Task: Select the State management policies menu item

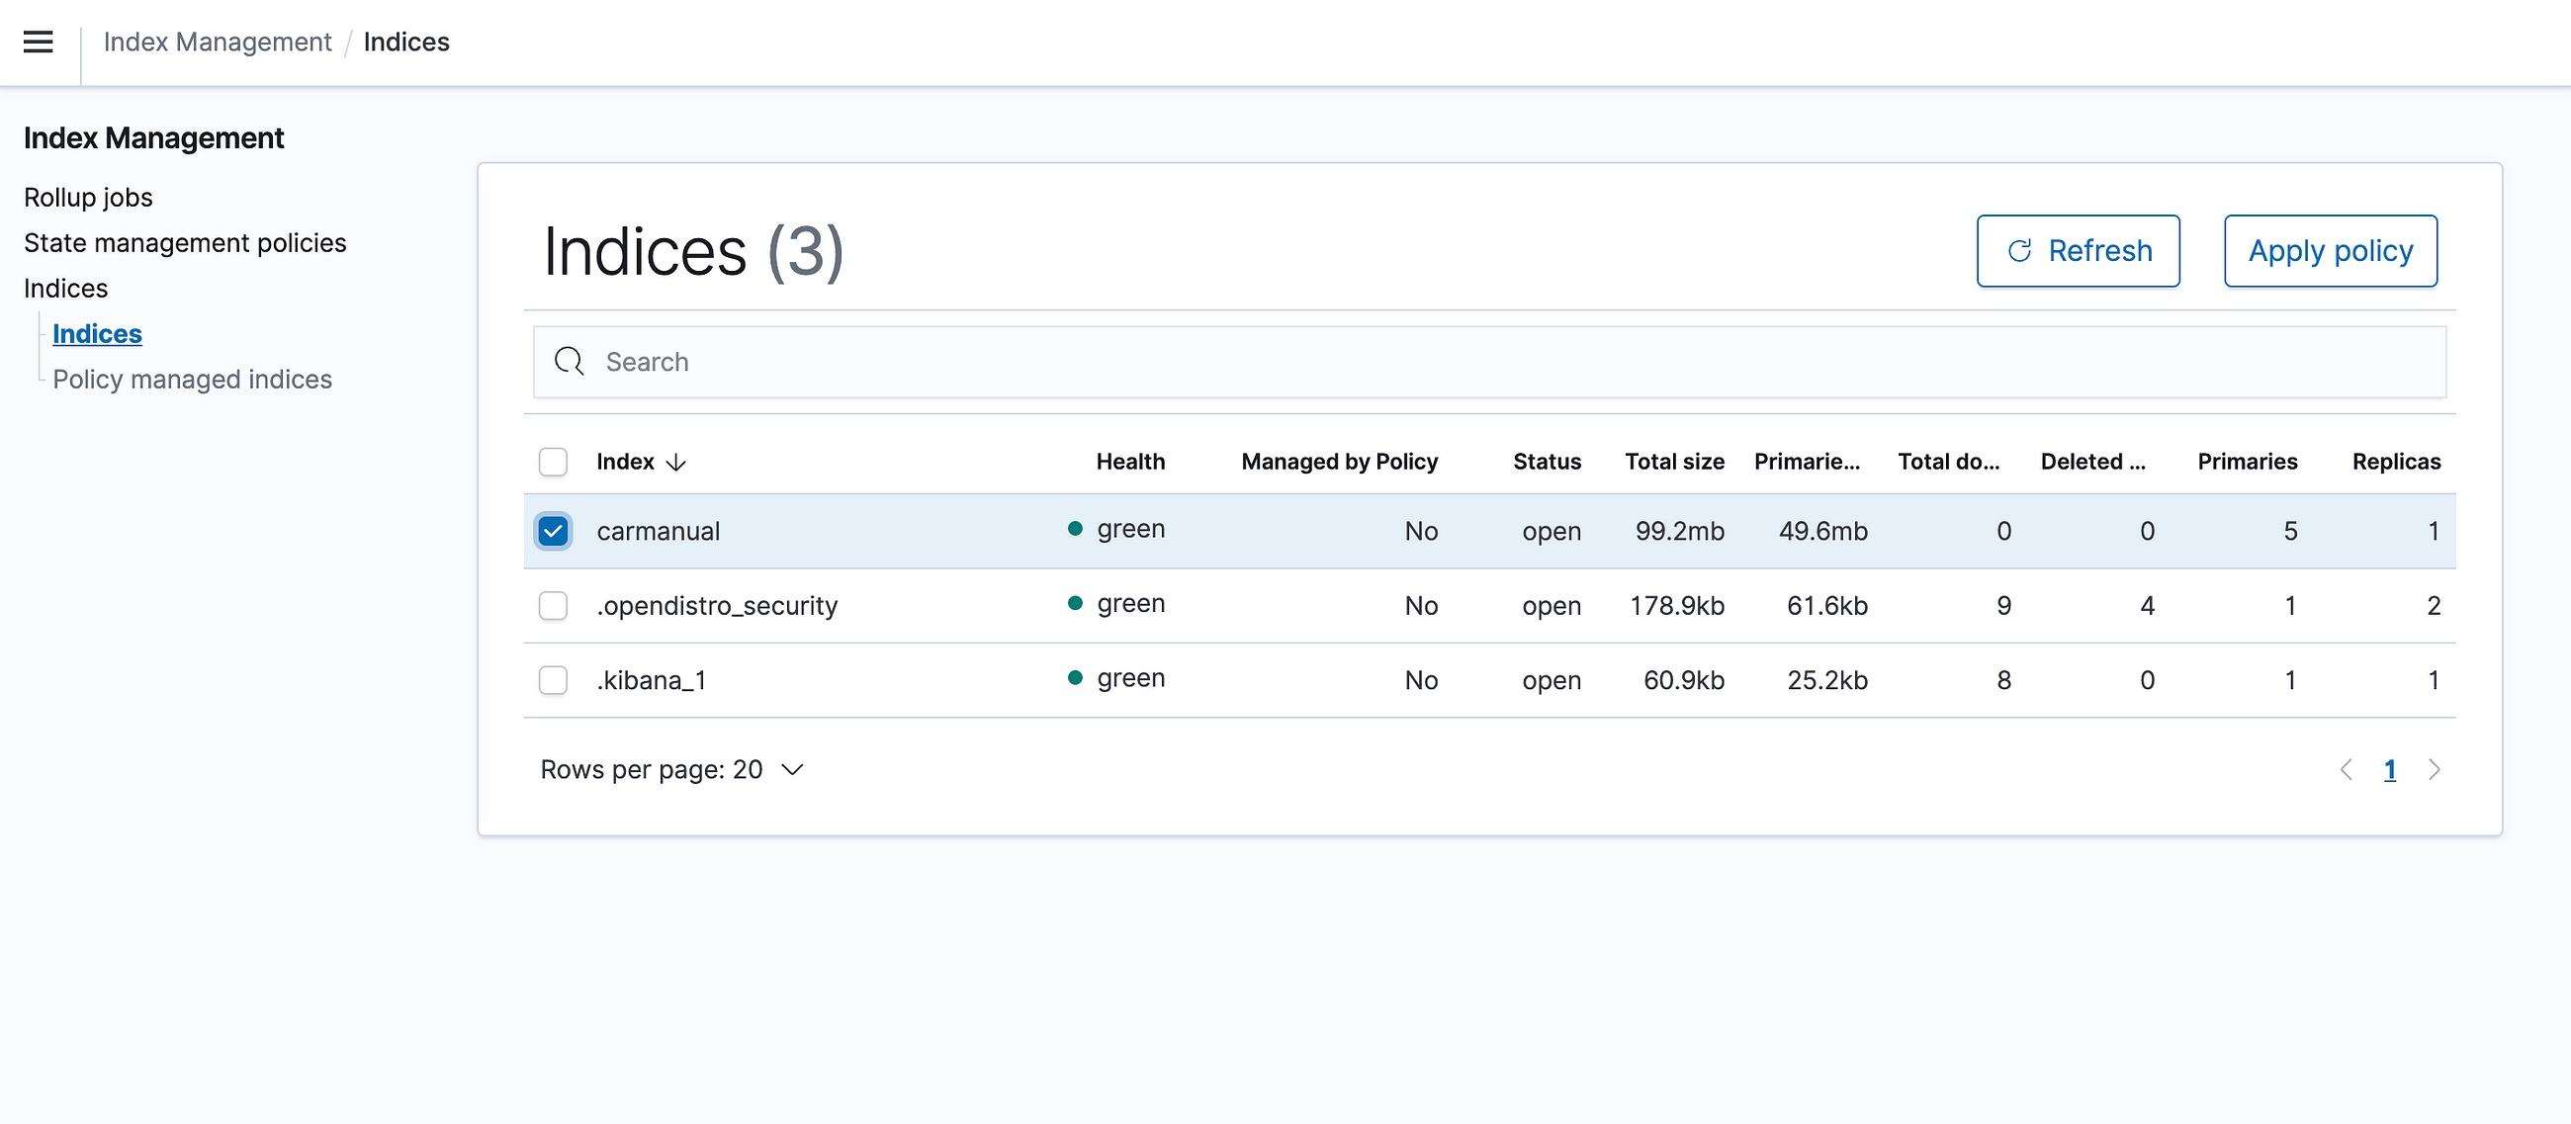Action: coord(185,241)
